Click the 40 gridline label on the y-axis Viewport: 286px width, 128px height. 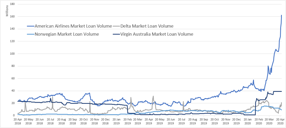point(13,91)
